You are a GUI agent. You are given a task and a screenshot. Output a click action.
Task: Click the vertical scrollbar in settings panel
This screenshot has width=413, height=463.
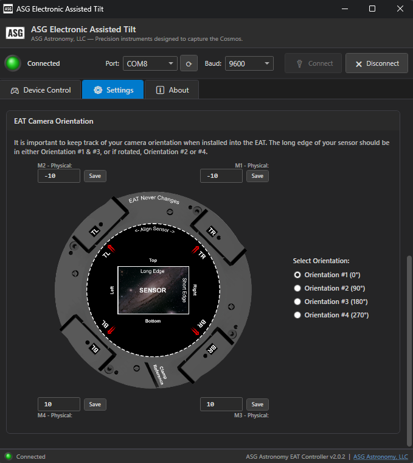409,341
